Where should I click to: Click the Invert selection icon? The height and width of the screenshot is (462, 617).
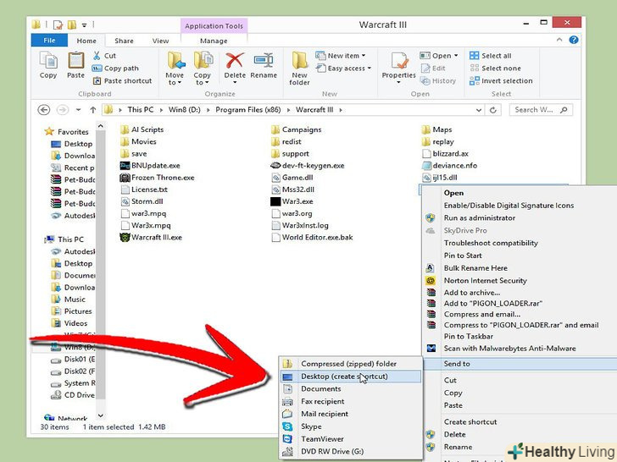[x=474, y=81]
